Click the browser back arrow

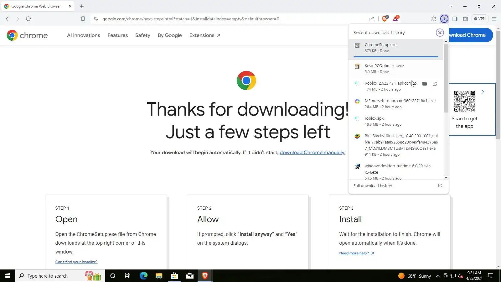pyautogui.click(x=8, y=19)
